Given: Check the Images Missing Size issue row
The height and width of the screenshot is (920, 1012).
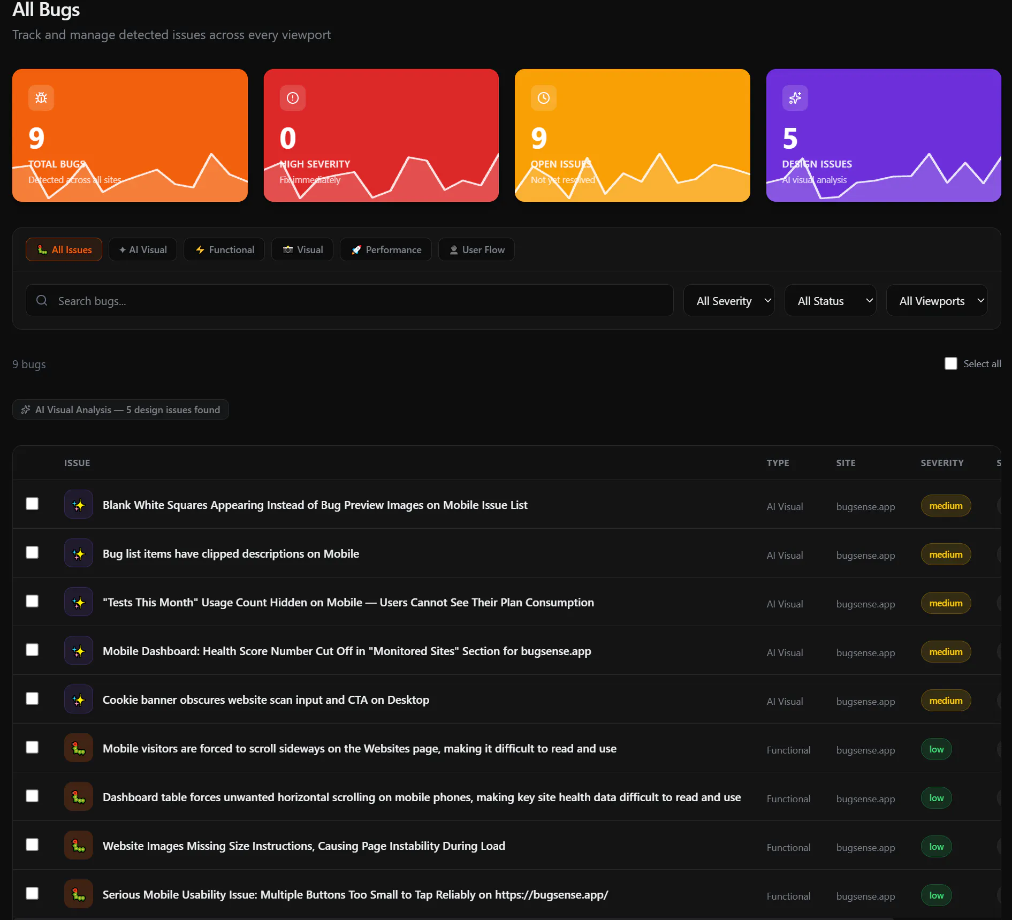Looking at the screenshot, I should pos(32,845).
